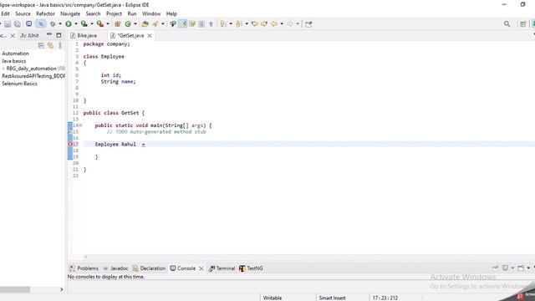
Task: Toggle the highlighted skip breakpoints toolbar button
Action: point(41,24)
